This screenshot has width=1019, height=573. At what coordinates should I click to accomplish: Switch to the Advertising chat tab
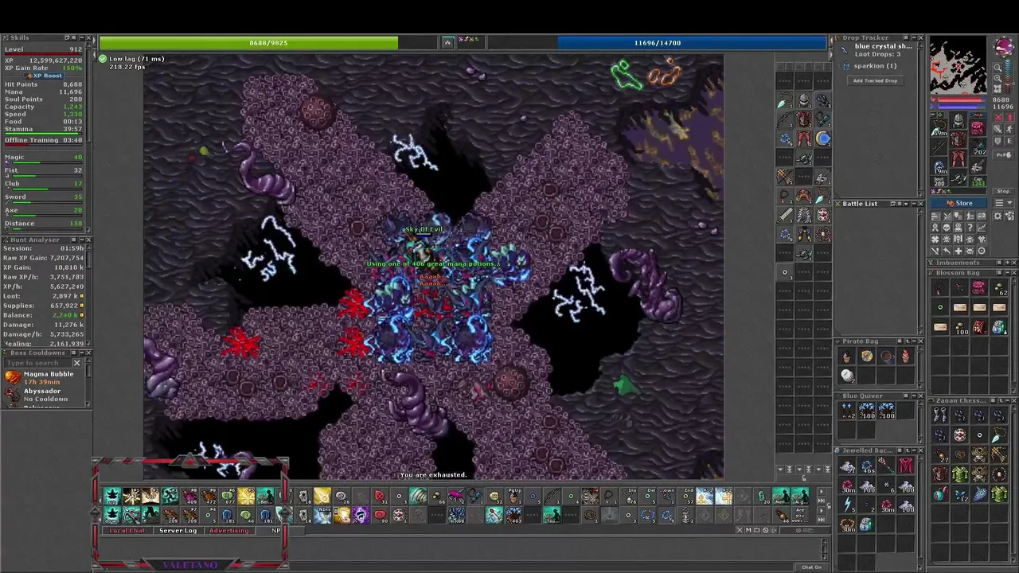(x=228, y=531)
